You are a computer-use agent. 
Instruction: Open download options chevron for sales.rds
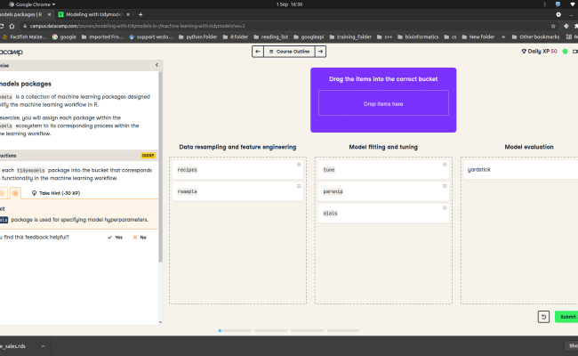43,346
